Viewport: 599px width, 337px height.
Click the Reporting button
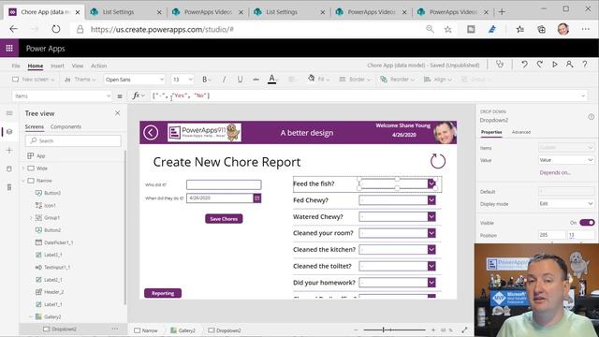[x=163, y=293]
